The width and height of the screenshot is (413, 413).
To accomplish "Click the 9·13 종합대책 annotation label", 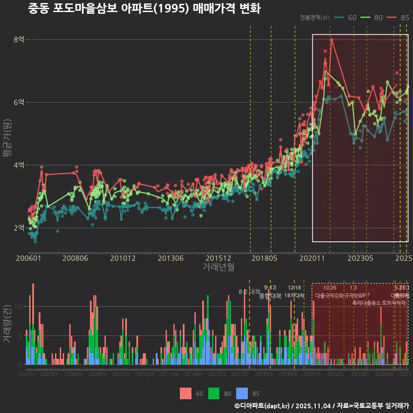I will [270, 292].
